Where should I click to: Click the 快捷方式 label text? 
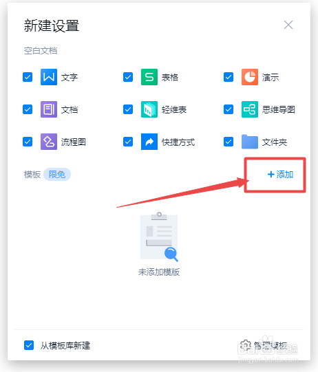click(178, 142)
